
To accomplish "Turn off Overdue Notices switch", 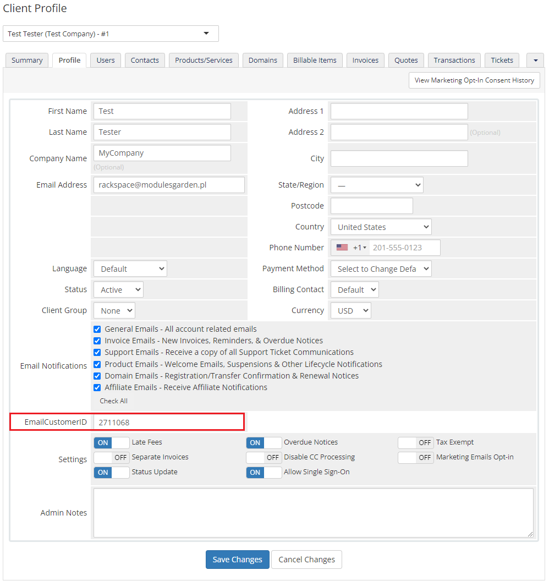I will tap(263, 442).
